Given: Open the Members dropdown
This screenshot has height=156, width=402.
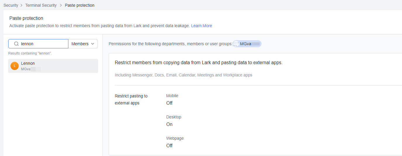Looking at the screenshot, I should pyautogui.click(x=83, y=44).
